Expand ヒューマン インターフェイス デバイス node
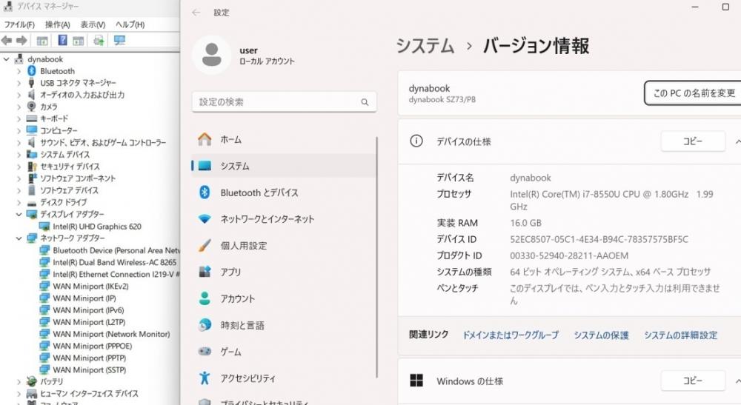Image resolution: width=741 pixels, height=405 pixels. coord(19,394)
